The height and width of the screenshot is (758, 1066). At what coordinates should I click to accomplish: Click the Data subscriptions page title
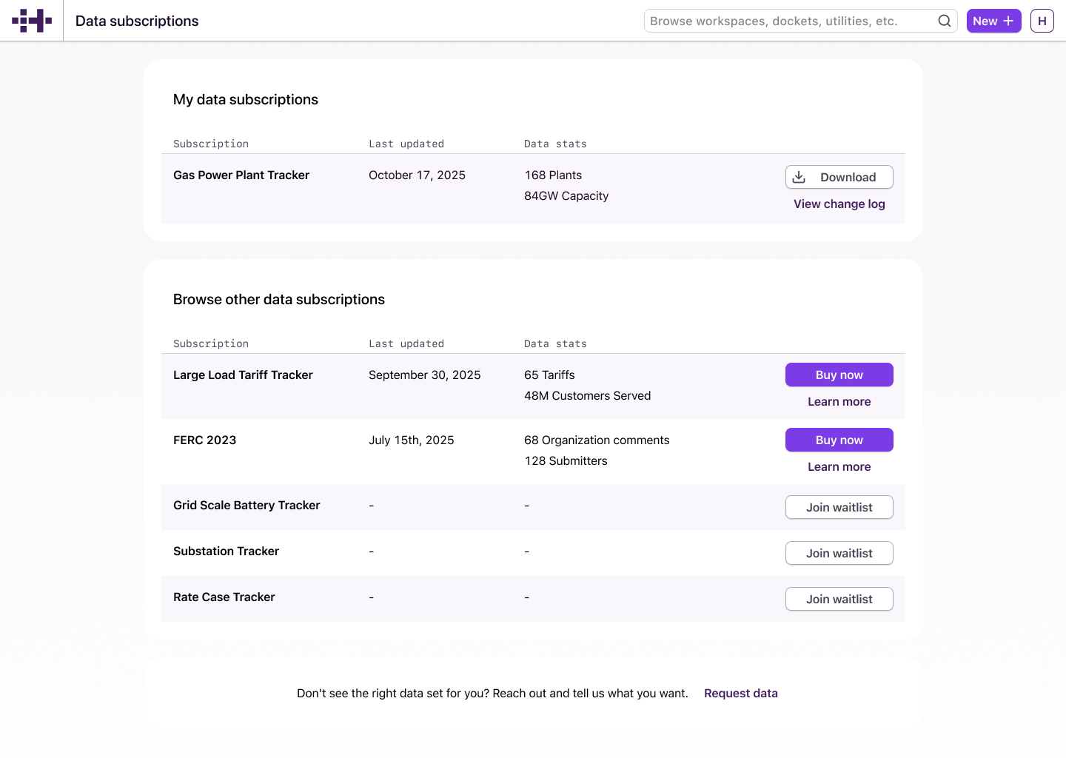[136, 21]
